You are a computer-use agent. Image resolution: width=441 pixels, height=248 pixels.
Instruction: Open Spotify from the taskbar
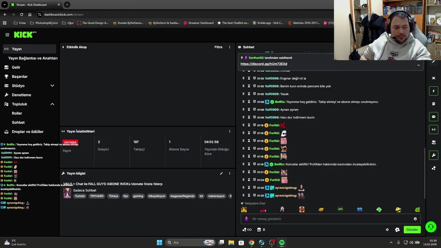281,242
